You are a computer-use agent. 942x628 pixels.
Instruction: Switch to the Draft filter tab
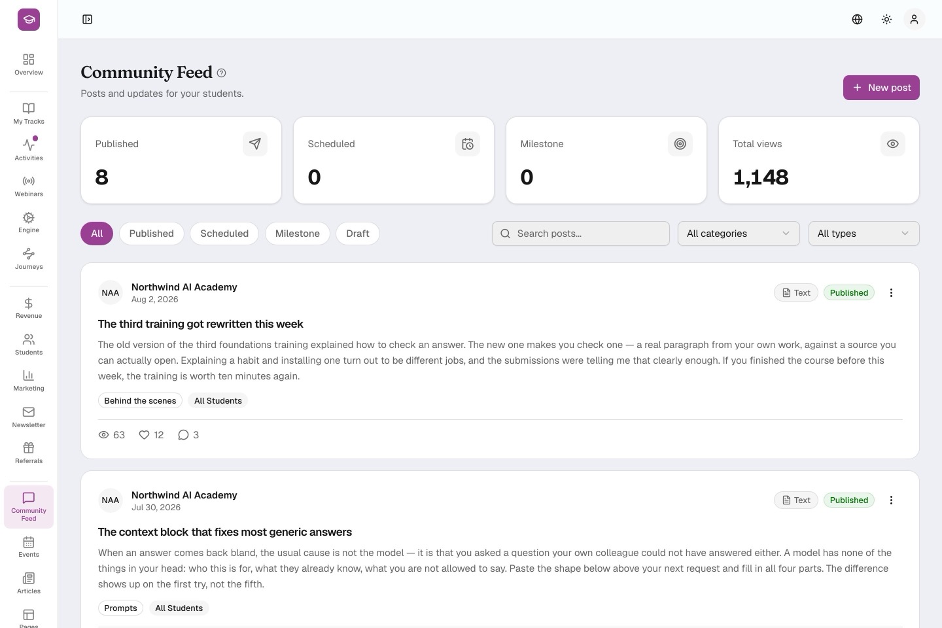point(357,234)
